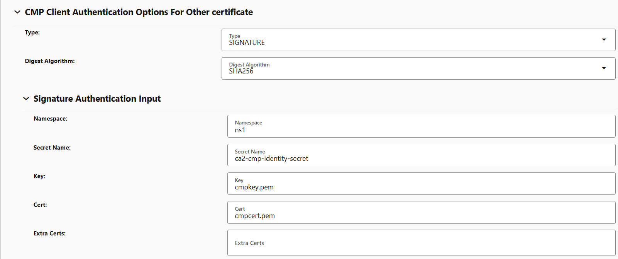Click the bold "Type:" row label
The height and width of the screenshot is (259, 618).
pos(32,32)
